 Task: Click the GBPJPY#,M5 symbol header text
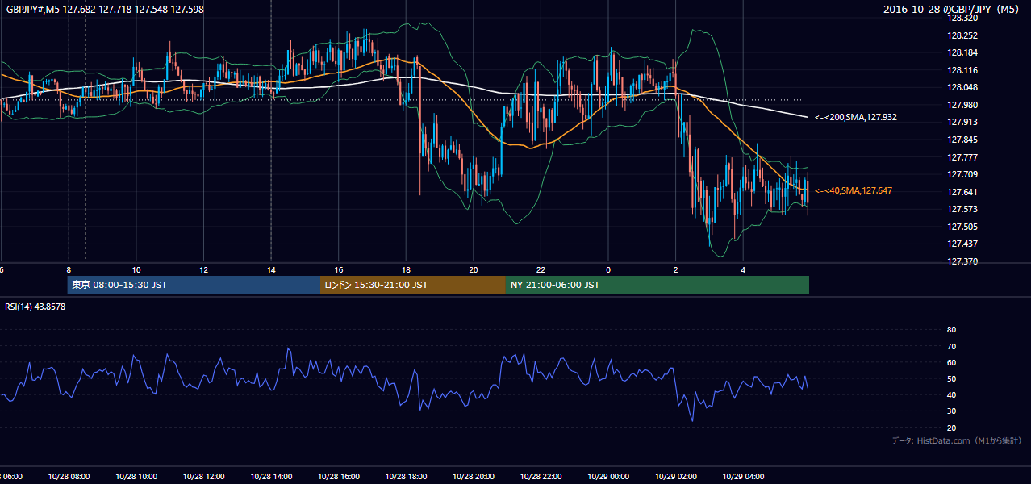(x=105, y=8)
